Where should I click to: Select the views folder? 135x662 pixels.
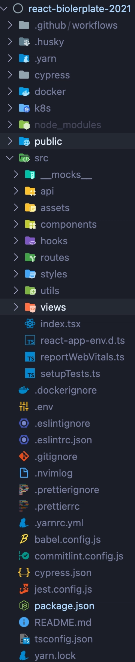point(67,307)
